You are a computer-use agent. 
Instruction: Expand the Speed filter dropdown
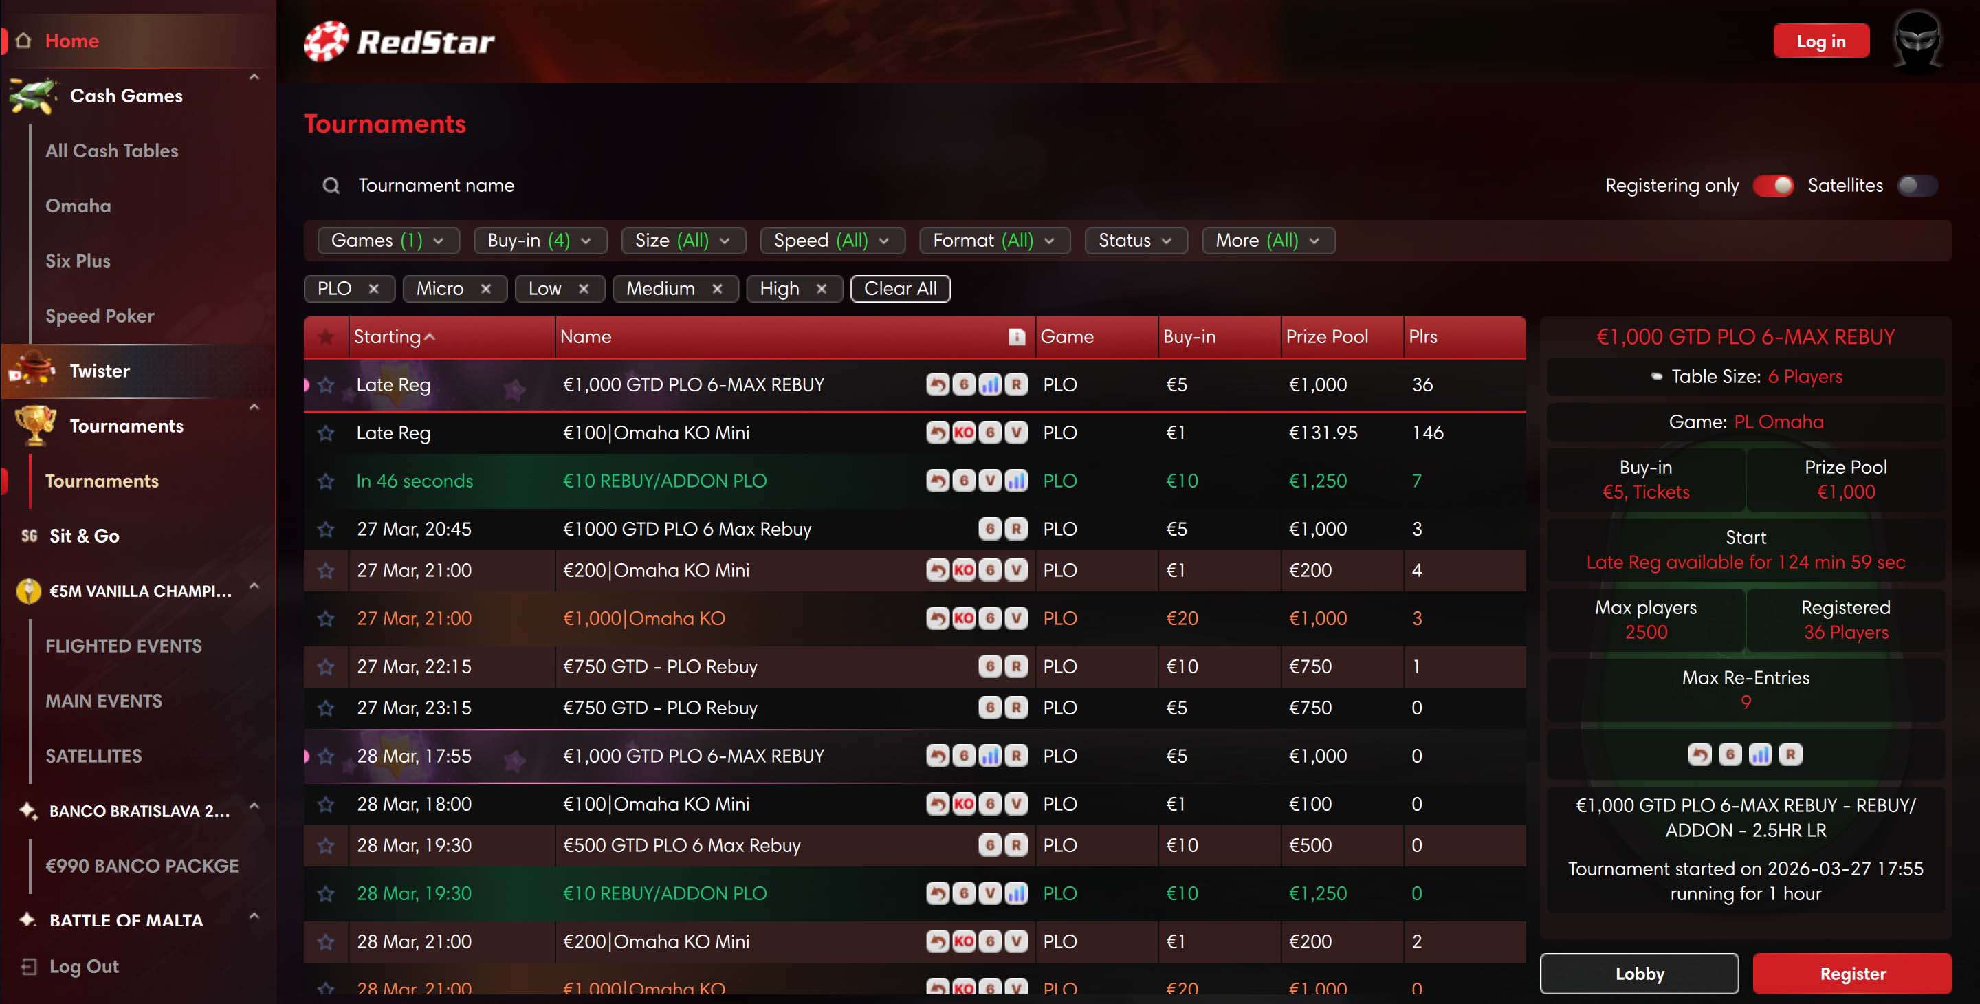pyautogui.click(x=832, y=241)
